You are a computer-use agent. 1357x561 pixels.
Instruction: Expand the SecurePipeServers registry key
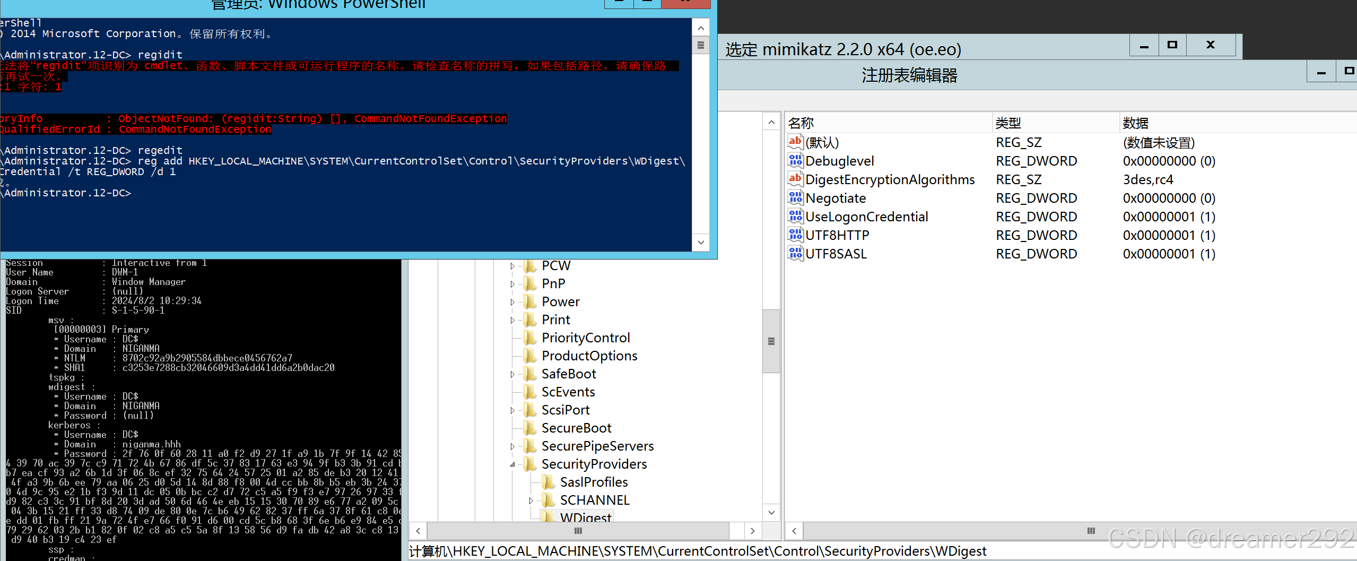pos(512,446)
